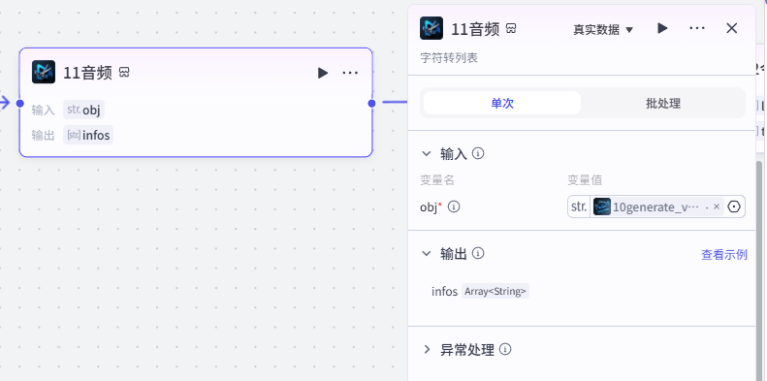This screenshot has height=381, width=767.
Task: Click the Array<String> type tag
Action: [x=495, y=292]
